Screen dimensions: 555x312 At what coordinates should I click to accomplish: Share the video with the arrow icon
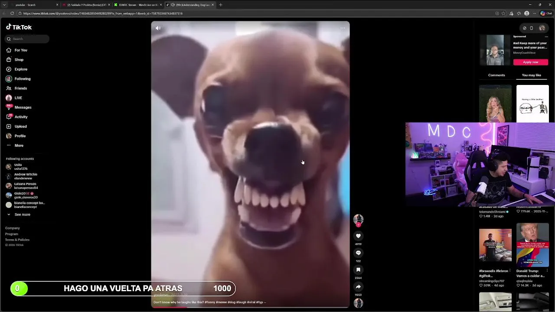(358, 286)
